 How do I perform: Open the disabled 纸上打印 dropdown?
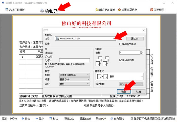click(x=131, y=84)
